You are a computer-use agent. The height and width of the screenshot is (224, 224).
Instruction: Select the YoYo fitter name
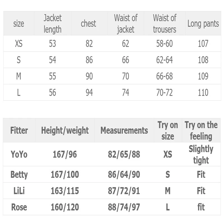pos(19,154)
